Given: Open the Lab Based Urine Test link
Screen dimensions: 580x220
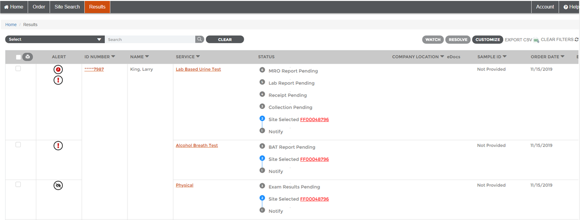Looking at the screenshot, I should point(199,69).
